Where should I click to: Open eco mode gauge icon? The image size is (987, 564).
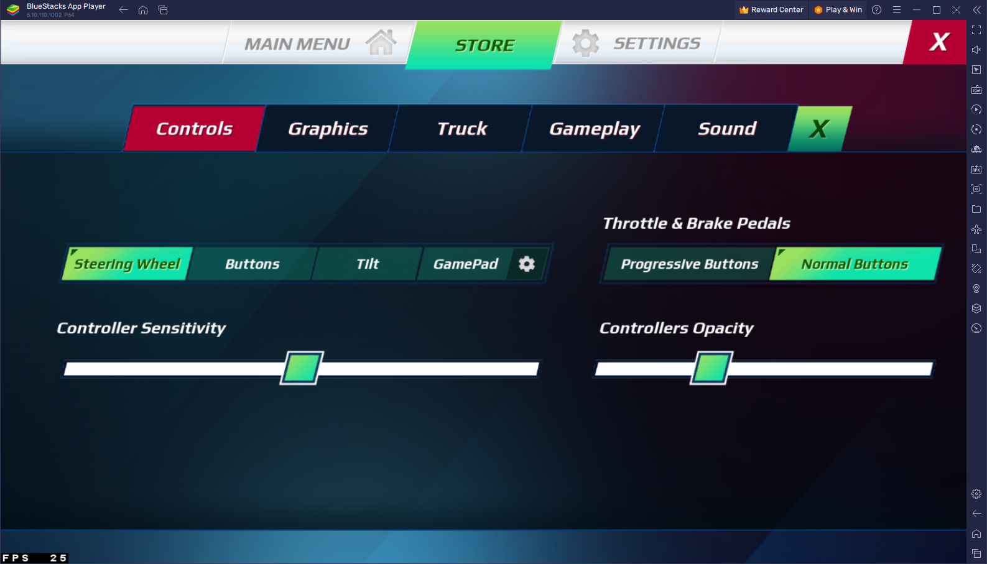pos(976,328)
